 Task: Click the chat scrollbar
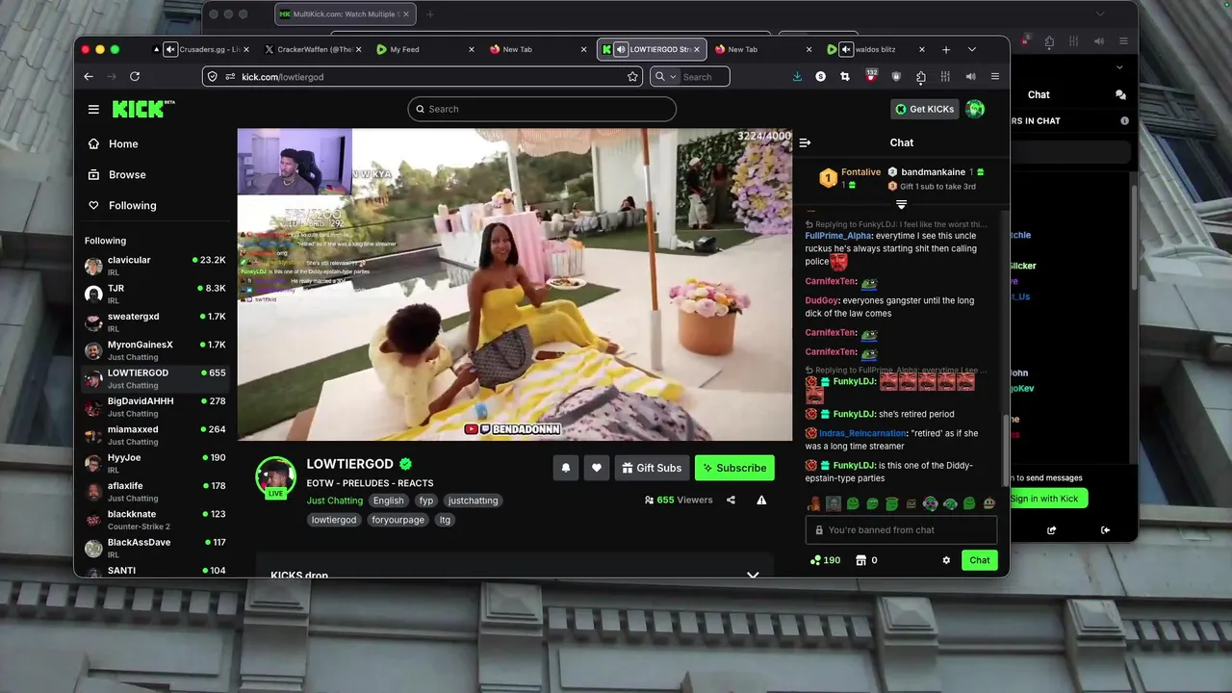(x=1007, y=449)
